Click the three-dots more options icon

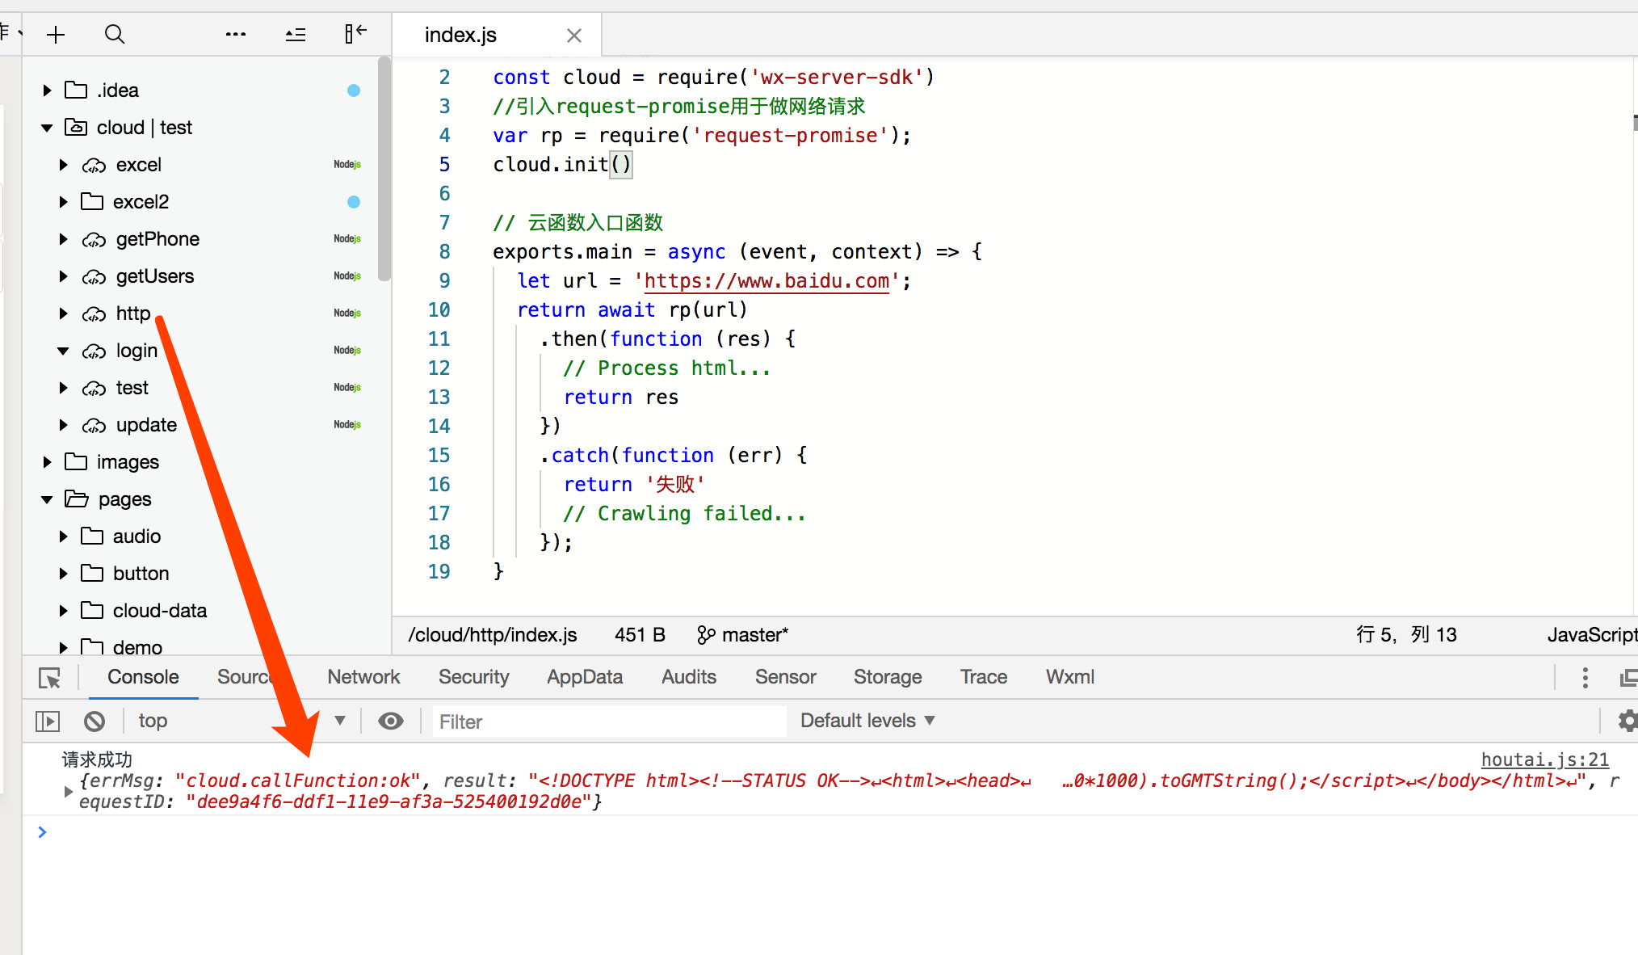click(235, 35)
